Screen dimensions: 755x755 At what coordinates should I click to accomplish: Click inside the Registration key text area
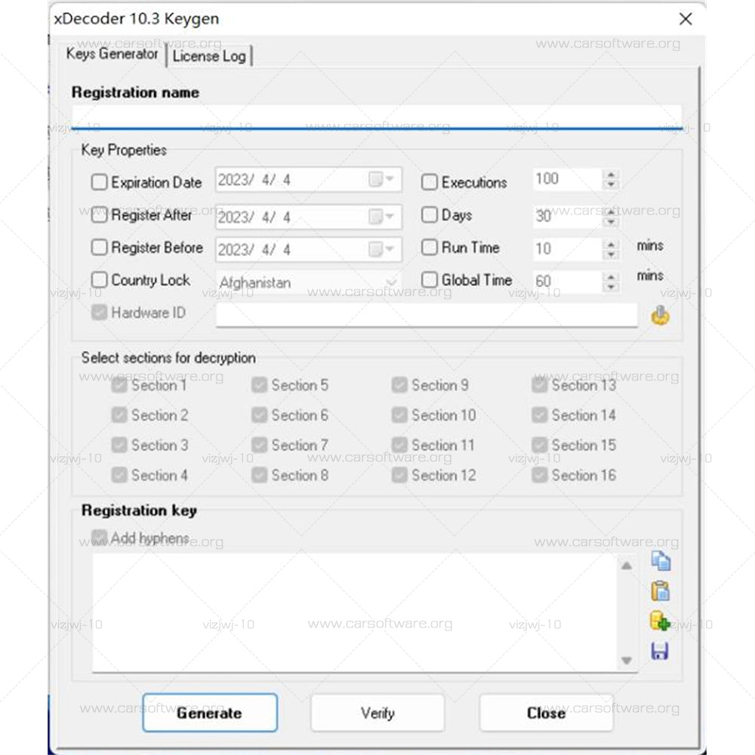(x=355, y=612)
